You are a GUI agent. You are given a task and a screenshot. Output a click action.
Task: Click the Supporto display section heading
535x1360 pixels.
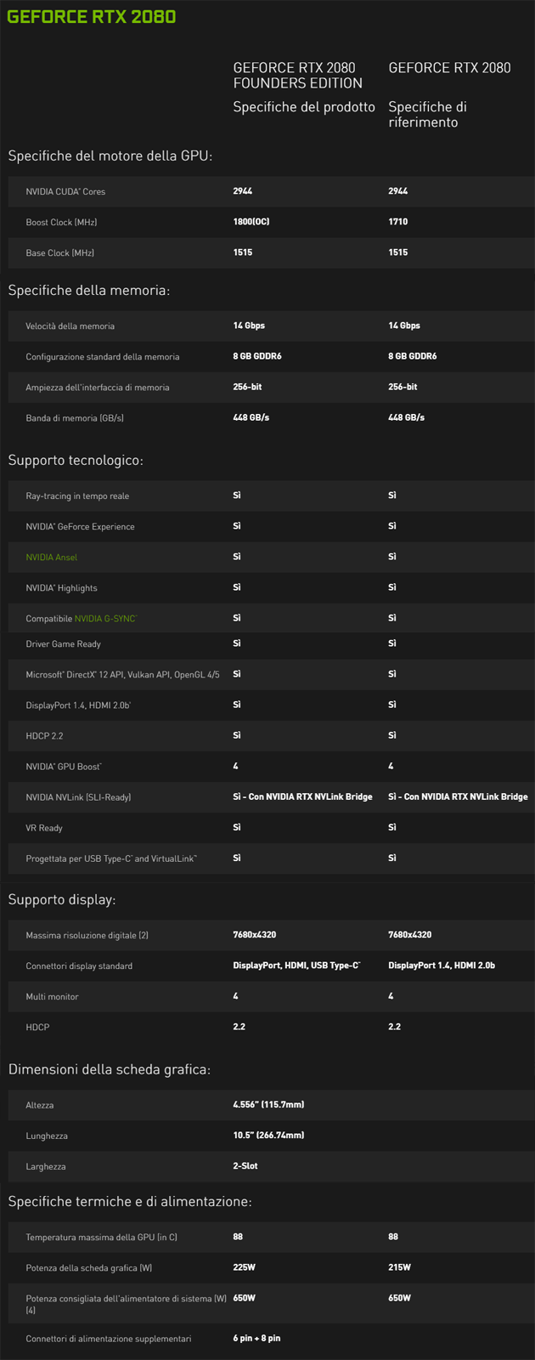coord(62,899)
